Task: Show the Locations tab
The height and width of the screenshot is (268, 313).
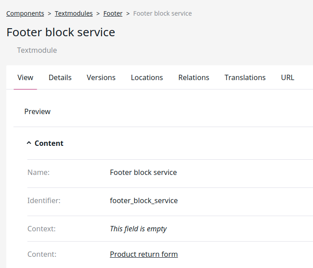Action: 147,77
